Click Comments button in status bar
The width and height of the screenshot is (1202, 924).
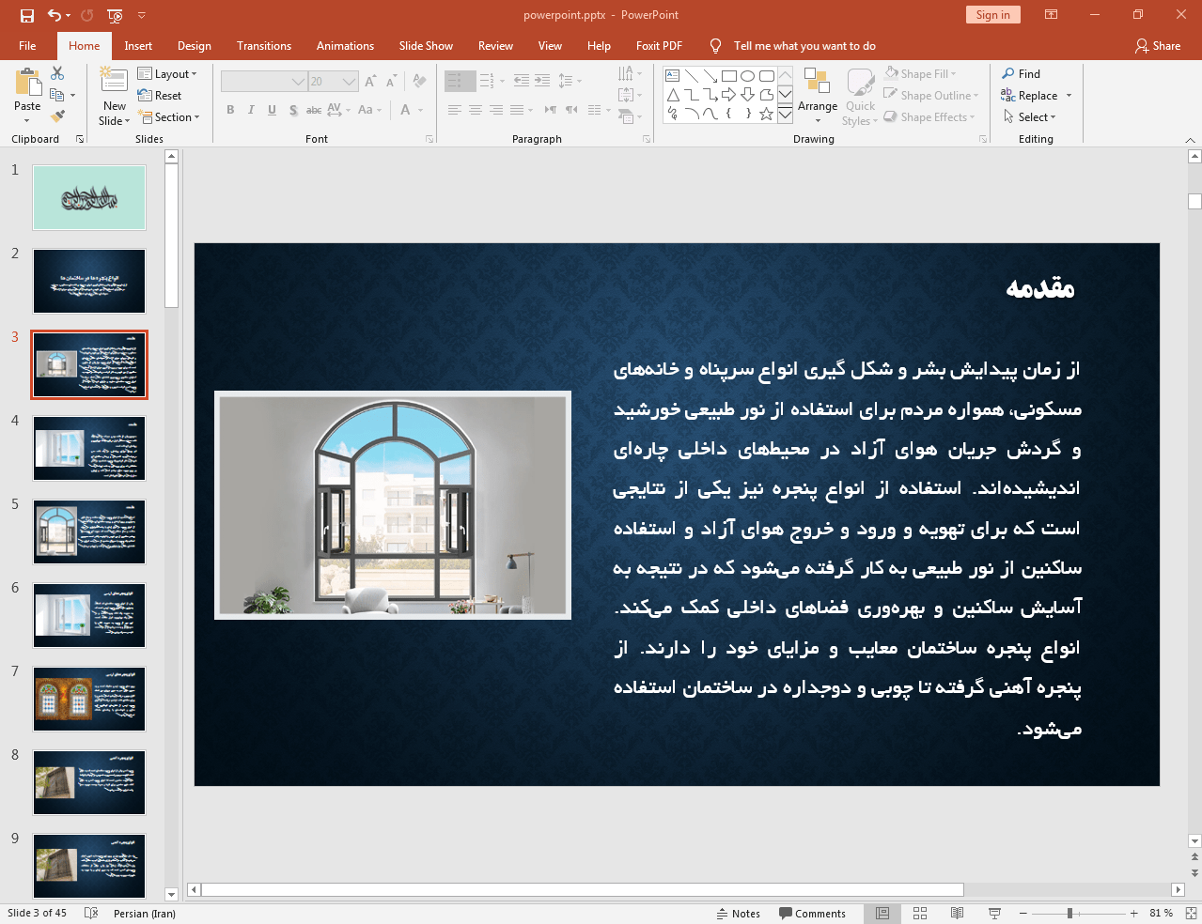pos(812,913)
